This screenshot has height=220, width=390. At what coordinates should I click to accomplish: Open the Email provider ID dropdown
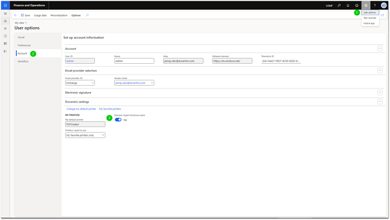coord(80,83)
